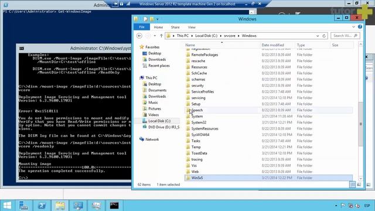Open the WinSxS folder icon
The height and width of the screenshot is (211, 375).
pyautogui.click(x=188, y=178)
